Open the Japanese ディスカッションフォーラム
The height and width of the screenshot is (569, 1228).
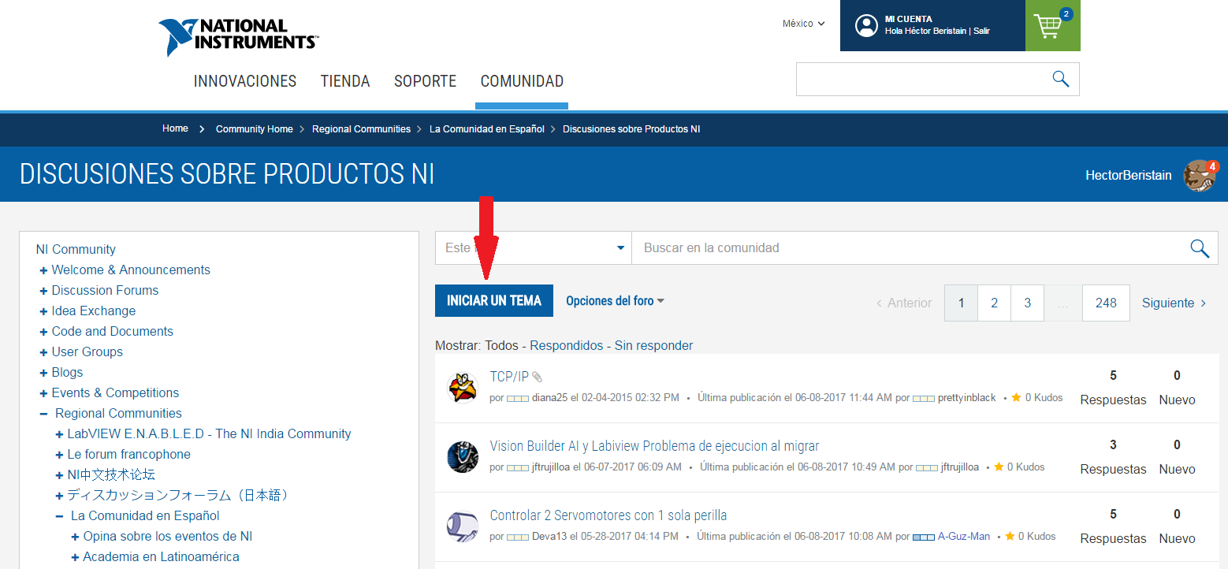178,496
